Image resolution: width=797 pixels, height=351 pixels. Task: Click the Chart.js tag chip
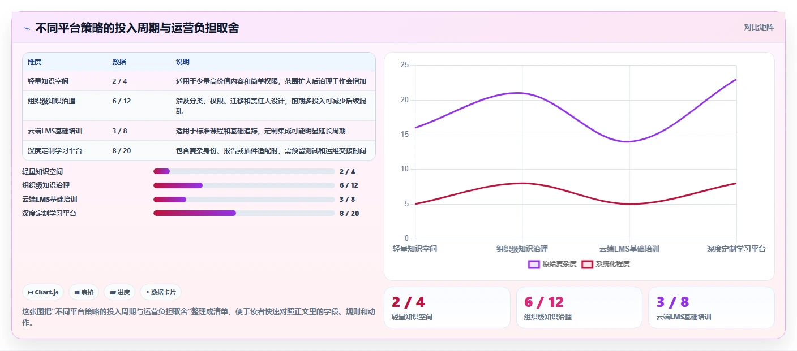click(44, 292)
